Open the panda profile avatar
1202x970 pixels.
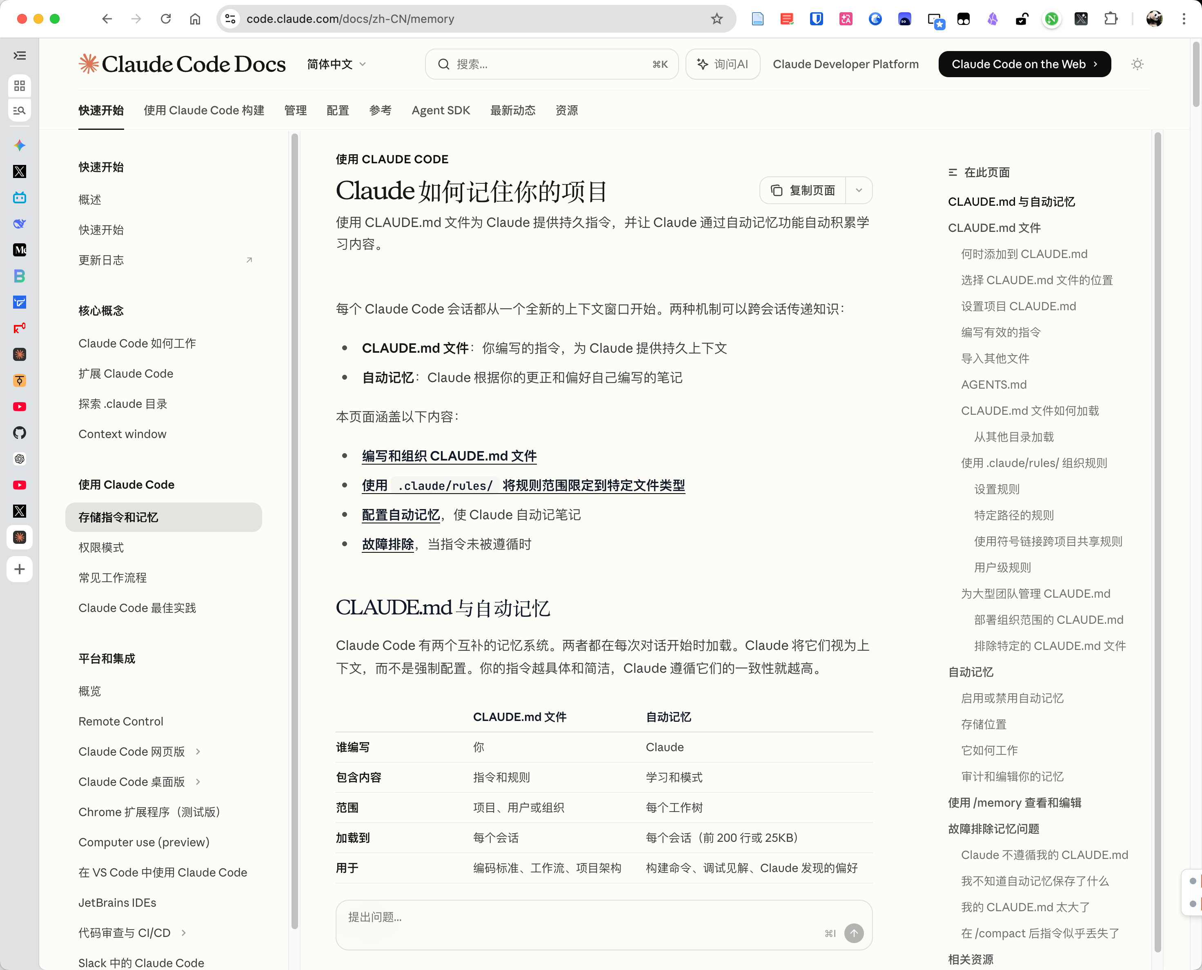click(1155, 19)
